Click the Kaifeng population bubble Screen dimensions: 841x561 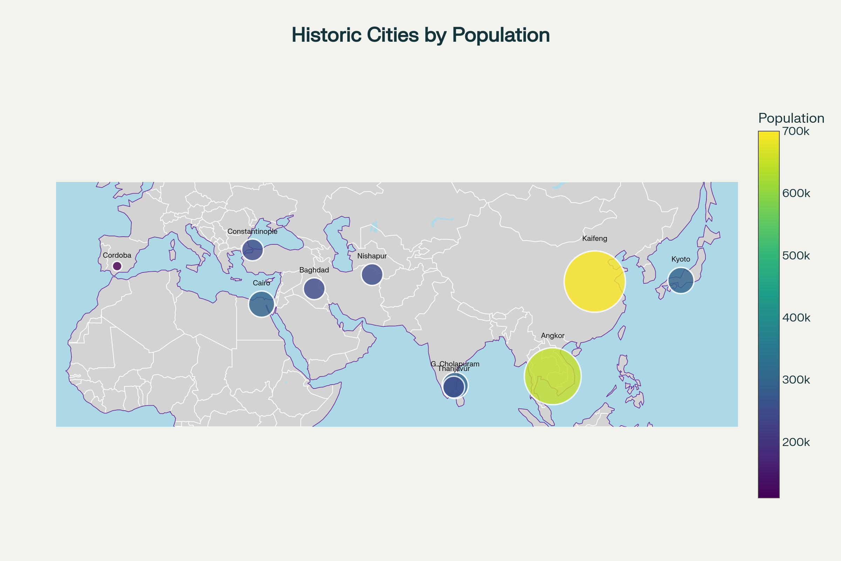click(594, 282)
